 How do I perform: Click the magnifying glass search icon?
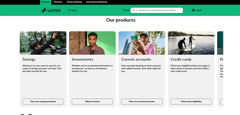(134, 10)
